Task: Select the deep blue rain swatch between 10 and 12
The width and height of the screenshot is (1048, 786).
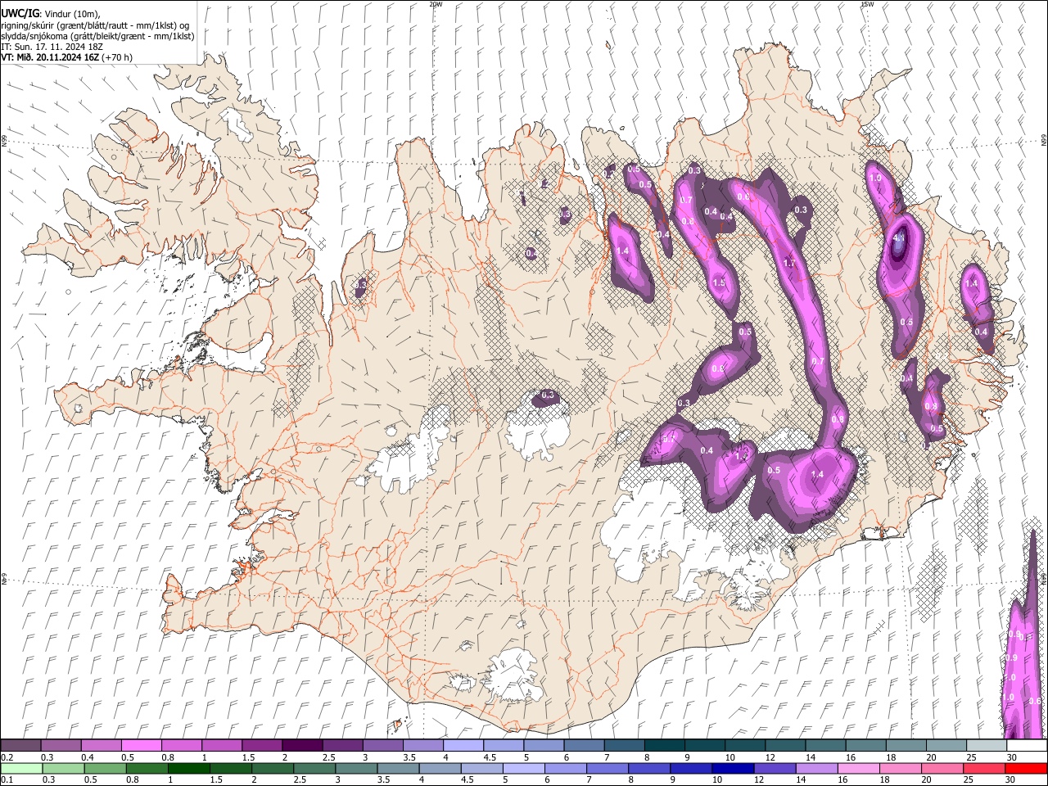Action: pyautogui.click(x=732, y=768)
